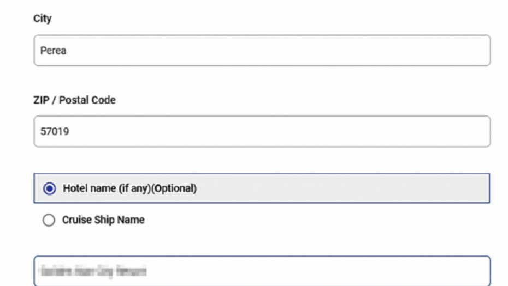Click the City label text
The image size is (508, 286).
tap(43, 19)
